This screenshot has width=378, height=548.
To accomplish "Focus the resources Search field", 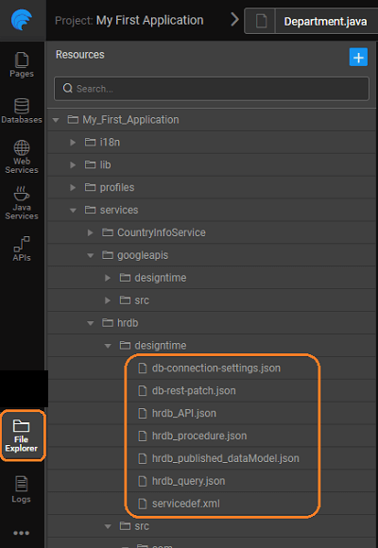I will tap(212, 89).
